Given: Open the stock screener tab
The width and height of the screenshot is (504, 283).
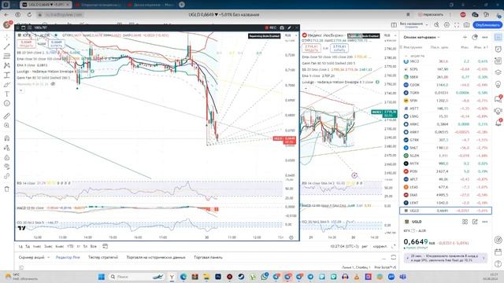Looking at the screenshot, I should click(31, 257).
